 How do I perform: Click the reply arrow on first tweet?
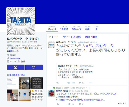click(58, 83)
